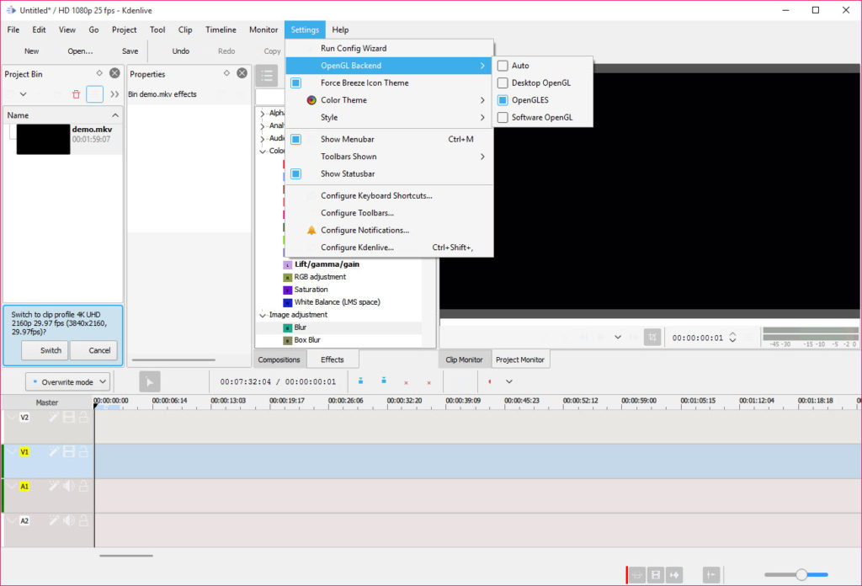Click the Configure Notifications bell icon

click(311, 231)
